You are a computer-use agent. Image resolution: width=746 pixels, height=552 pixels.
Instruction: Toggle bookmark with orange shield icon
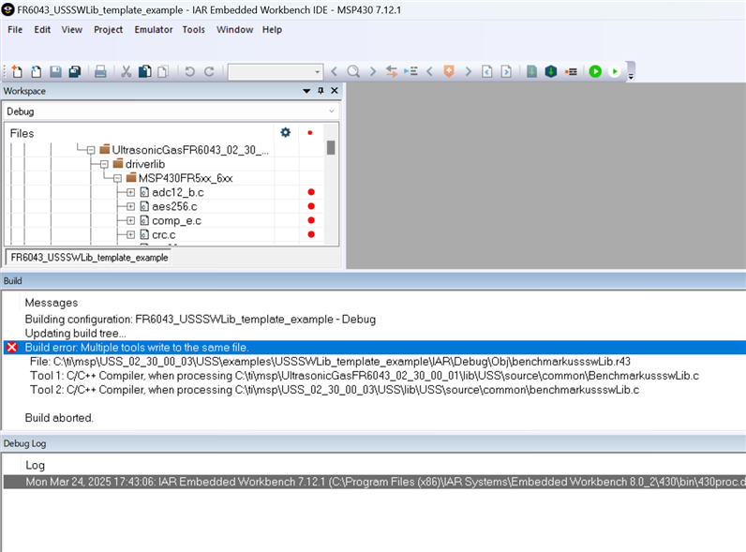(x=449, y=71)
